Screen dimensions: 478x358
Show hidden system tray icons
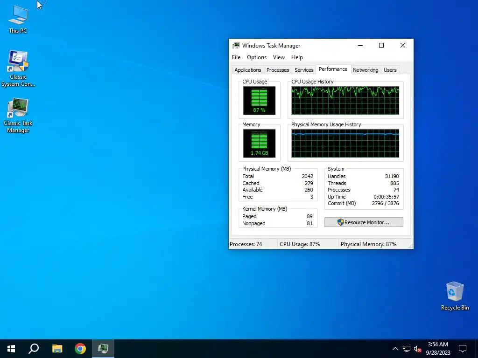[x=395, y=349]
